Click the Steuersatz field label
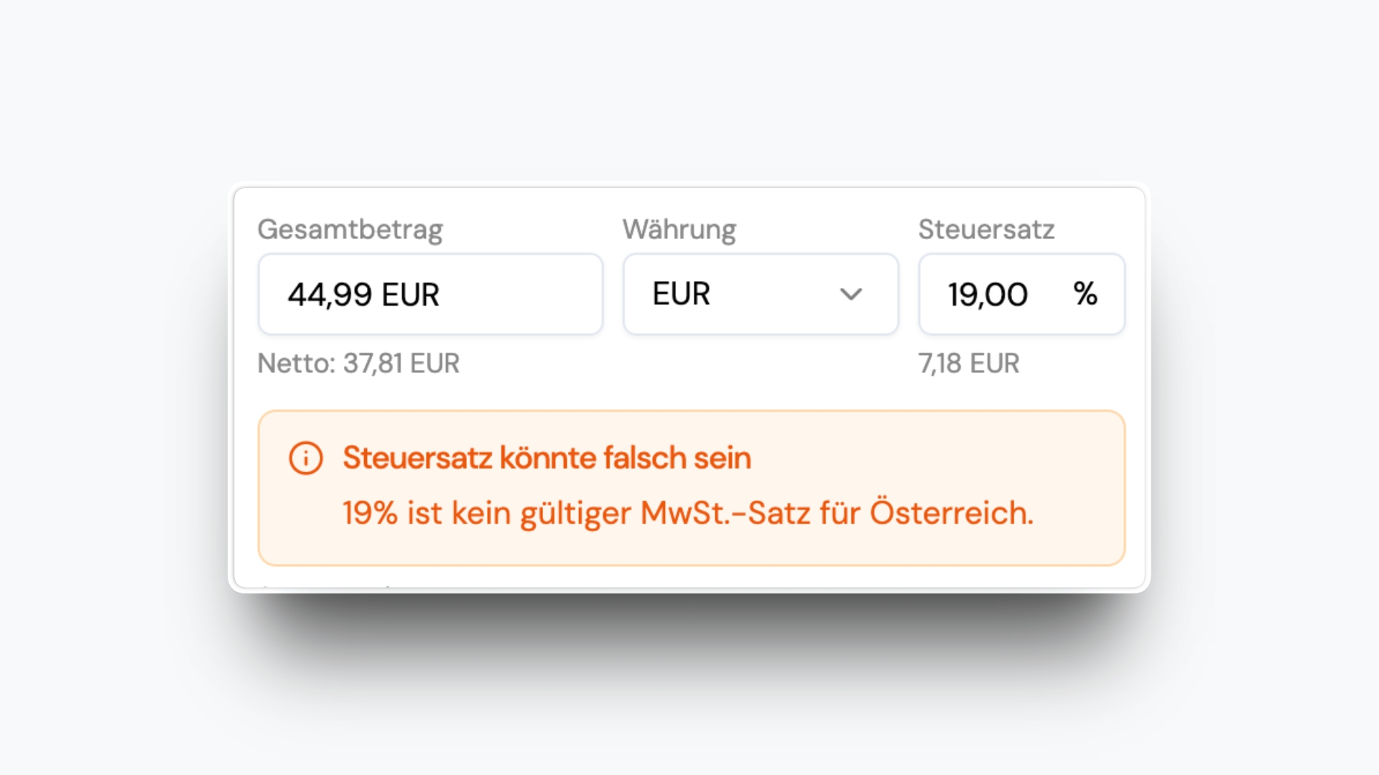Screen dimensions: 1379x775 pyautogui.click(x=986, y=230)
